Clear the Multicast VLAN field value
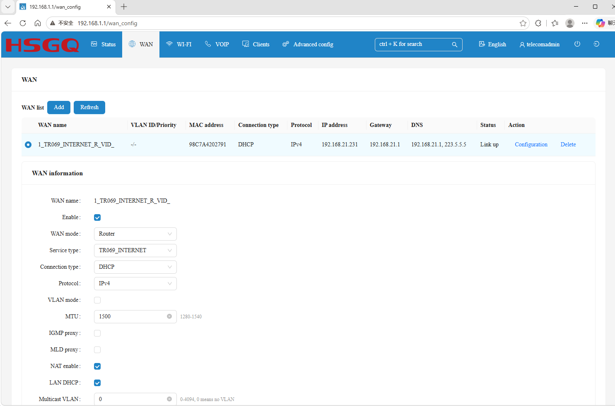Image resolution: width=615 pixels, height=406 pixels. click(x=169, y=399)
